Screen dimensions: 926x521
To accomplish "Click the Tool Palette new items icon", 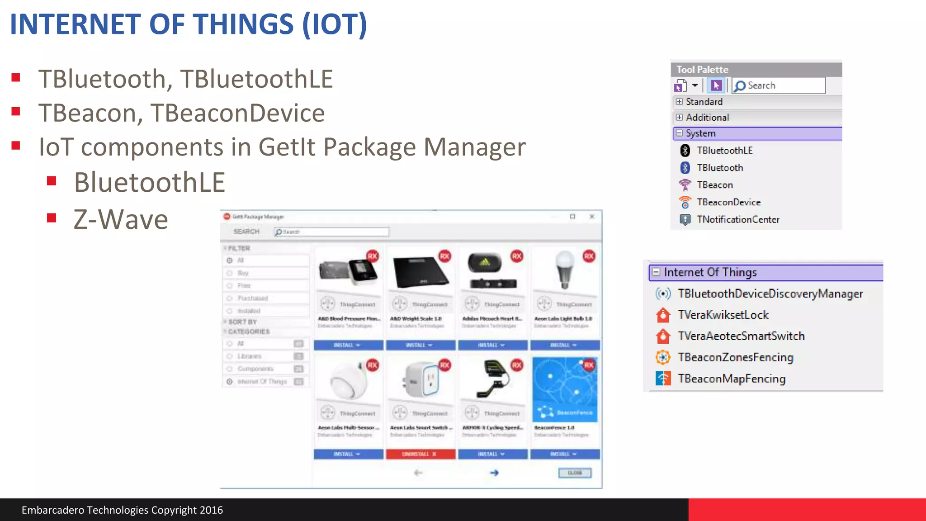I will click(680, 85).
